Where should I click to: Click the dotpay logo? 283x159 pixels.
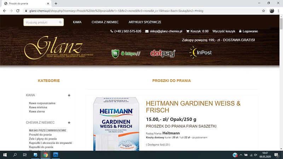click(x=163, y=54)
